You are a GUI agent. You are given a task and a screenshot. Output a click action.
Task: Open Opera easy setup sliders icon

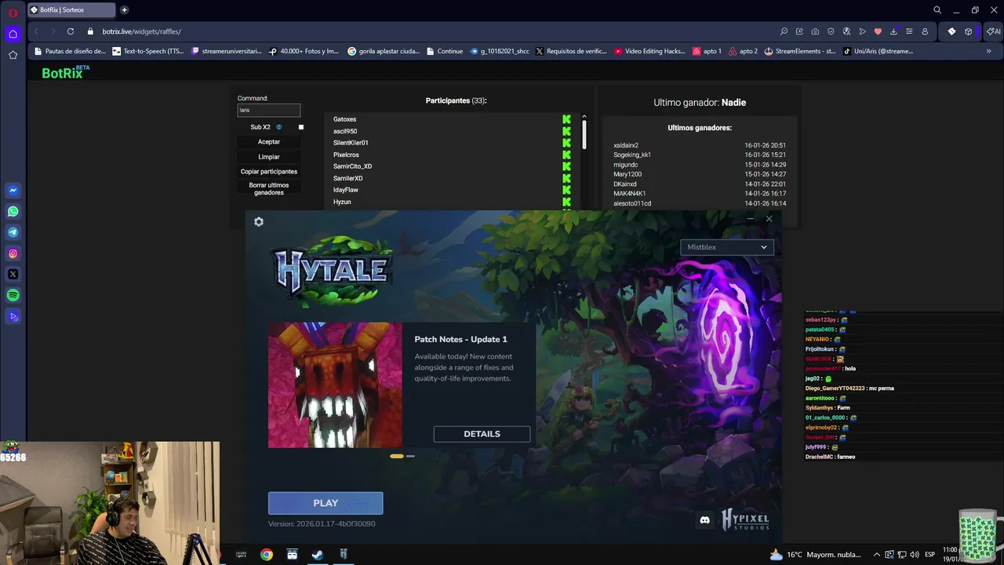(909, 31)
